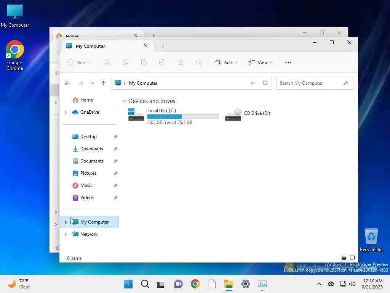Unpin Downloads using its pin icon
This screenshot has width=390, height=293.
[x=116, y=149]
